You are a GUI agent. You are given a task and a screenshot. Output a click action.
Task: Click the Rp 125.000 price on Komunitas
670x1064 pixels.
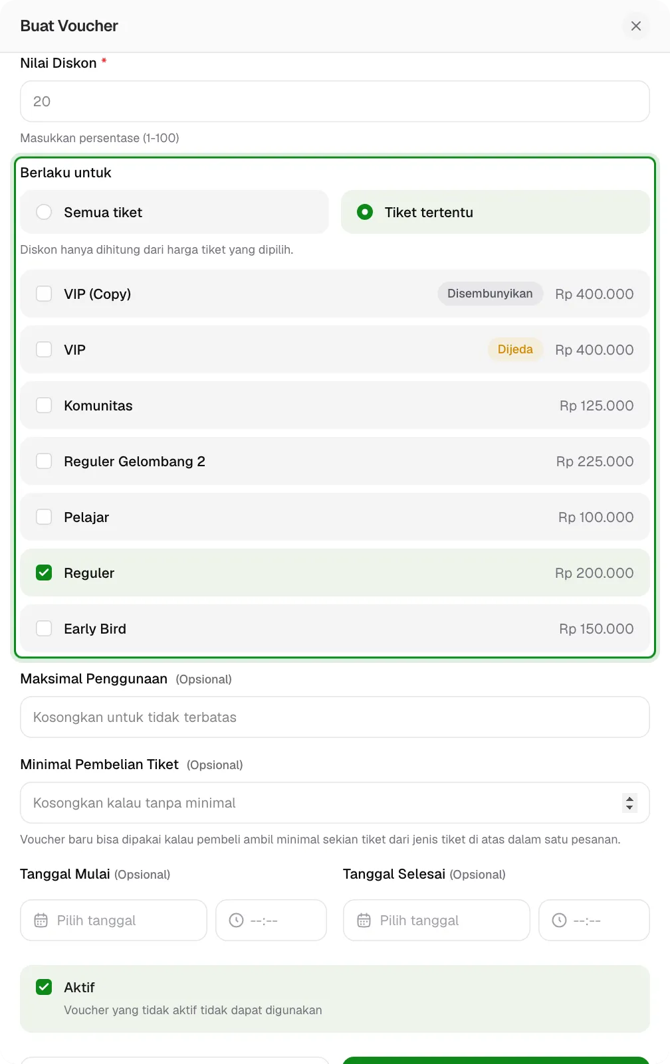coord(596,406)
